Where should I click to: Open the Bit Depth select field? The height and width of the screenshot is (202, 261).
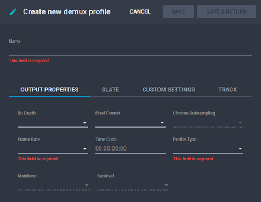tap(53, 123)
